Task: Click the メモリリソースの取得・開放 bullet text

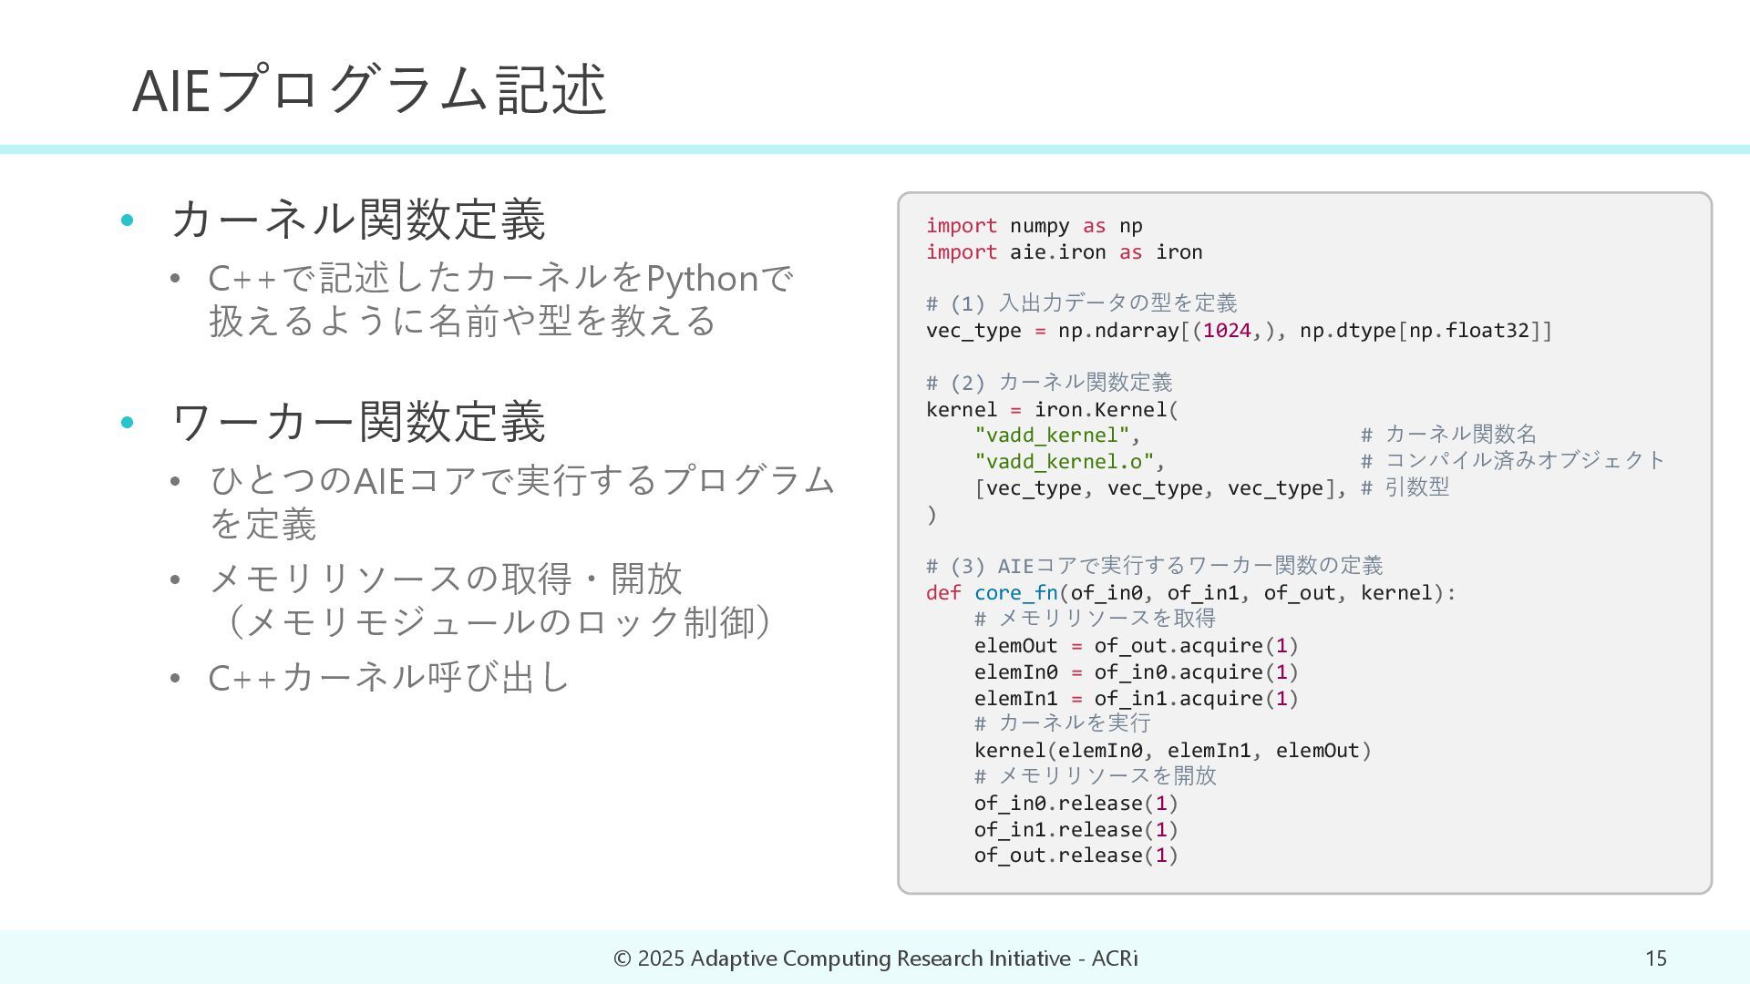Action: [x=446, y=579]
